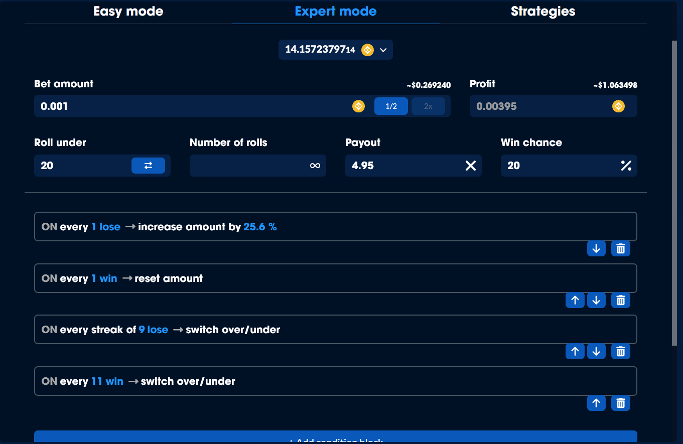Toggle roll under/over with swap button
683x444 pixels.
pyautogui.click(x=148, y=166)
